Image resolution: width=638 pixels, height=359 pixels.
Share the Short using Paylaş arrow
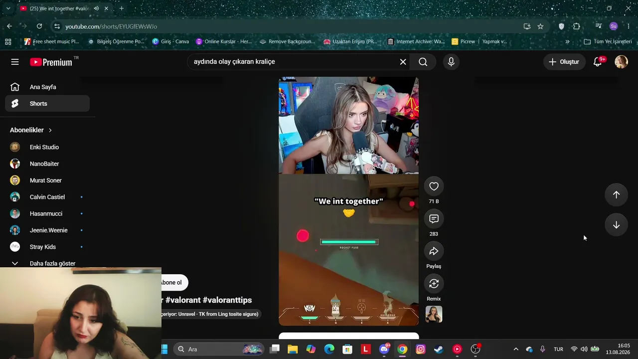[x=434, y=251]
